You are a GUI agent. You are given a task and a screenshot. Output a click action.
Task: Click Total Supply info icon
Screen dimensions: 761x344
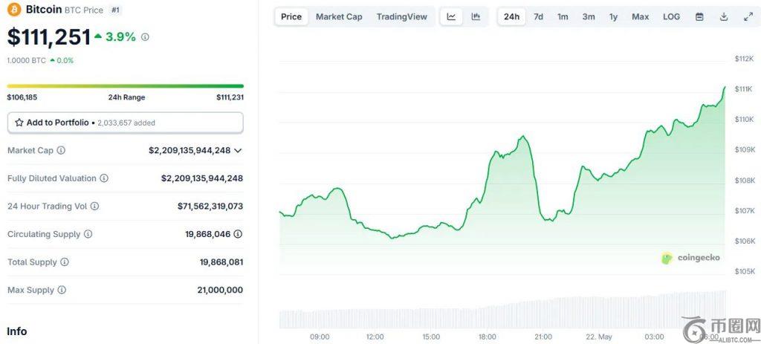pyautogui.click(x=65, y=262)
